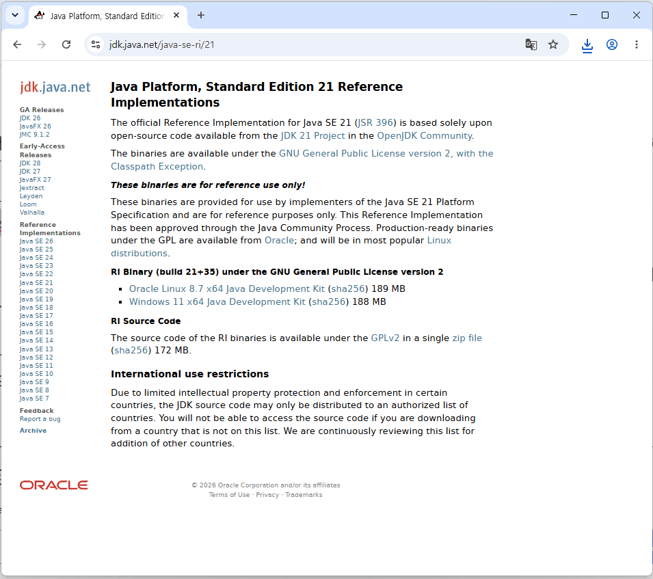Open Java SE 18 reference implementation

[36, 307]
